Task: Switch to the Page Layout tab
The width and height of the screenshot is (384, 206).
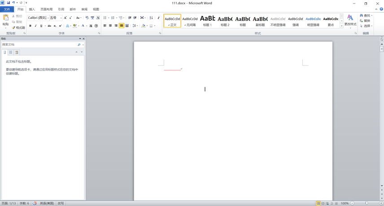Action: click(46, 9)
